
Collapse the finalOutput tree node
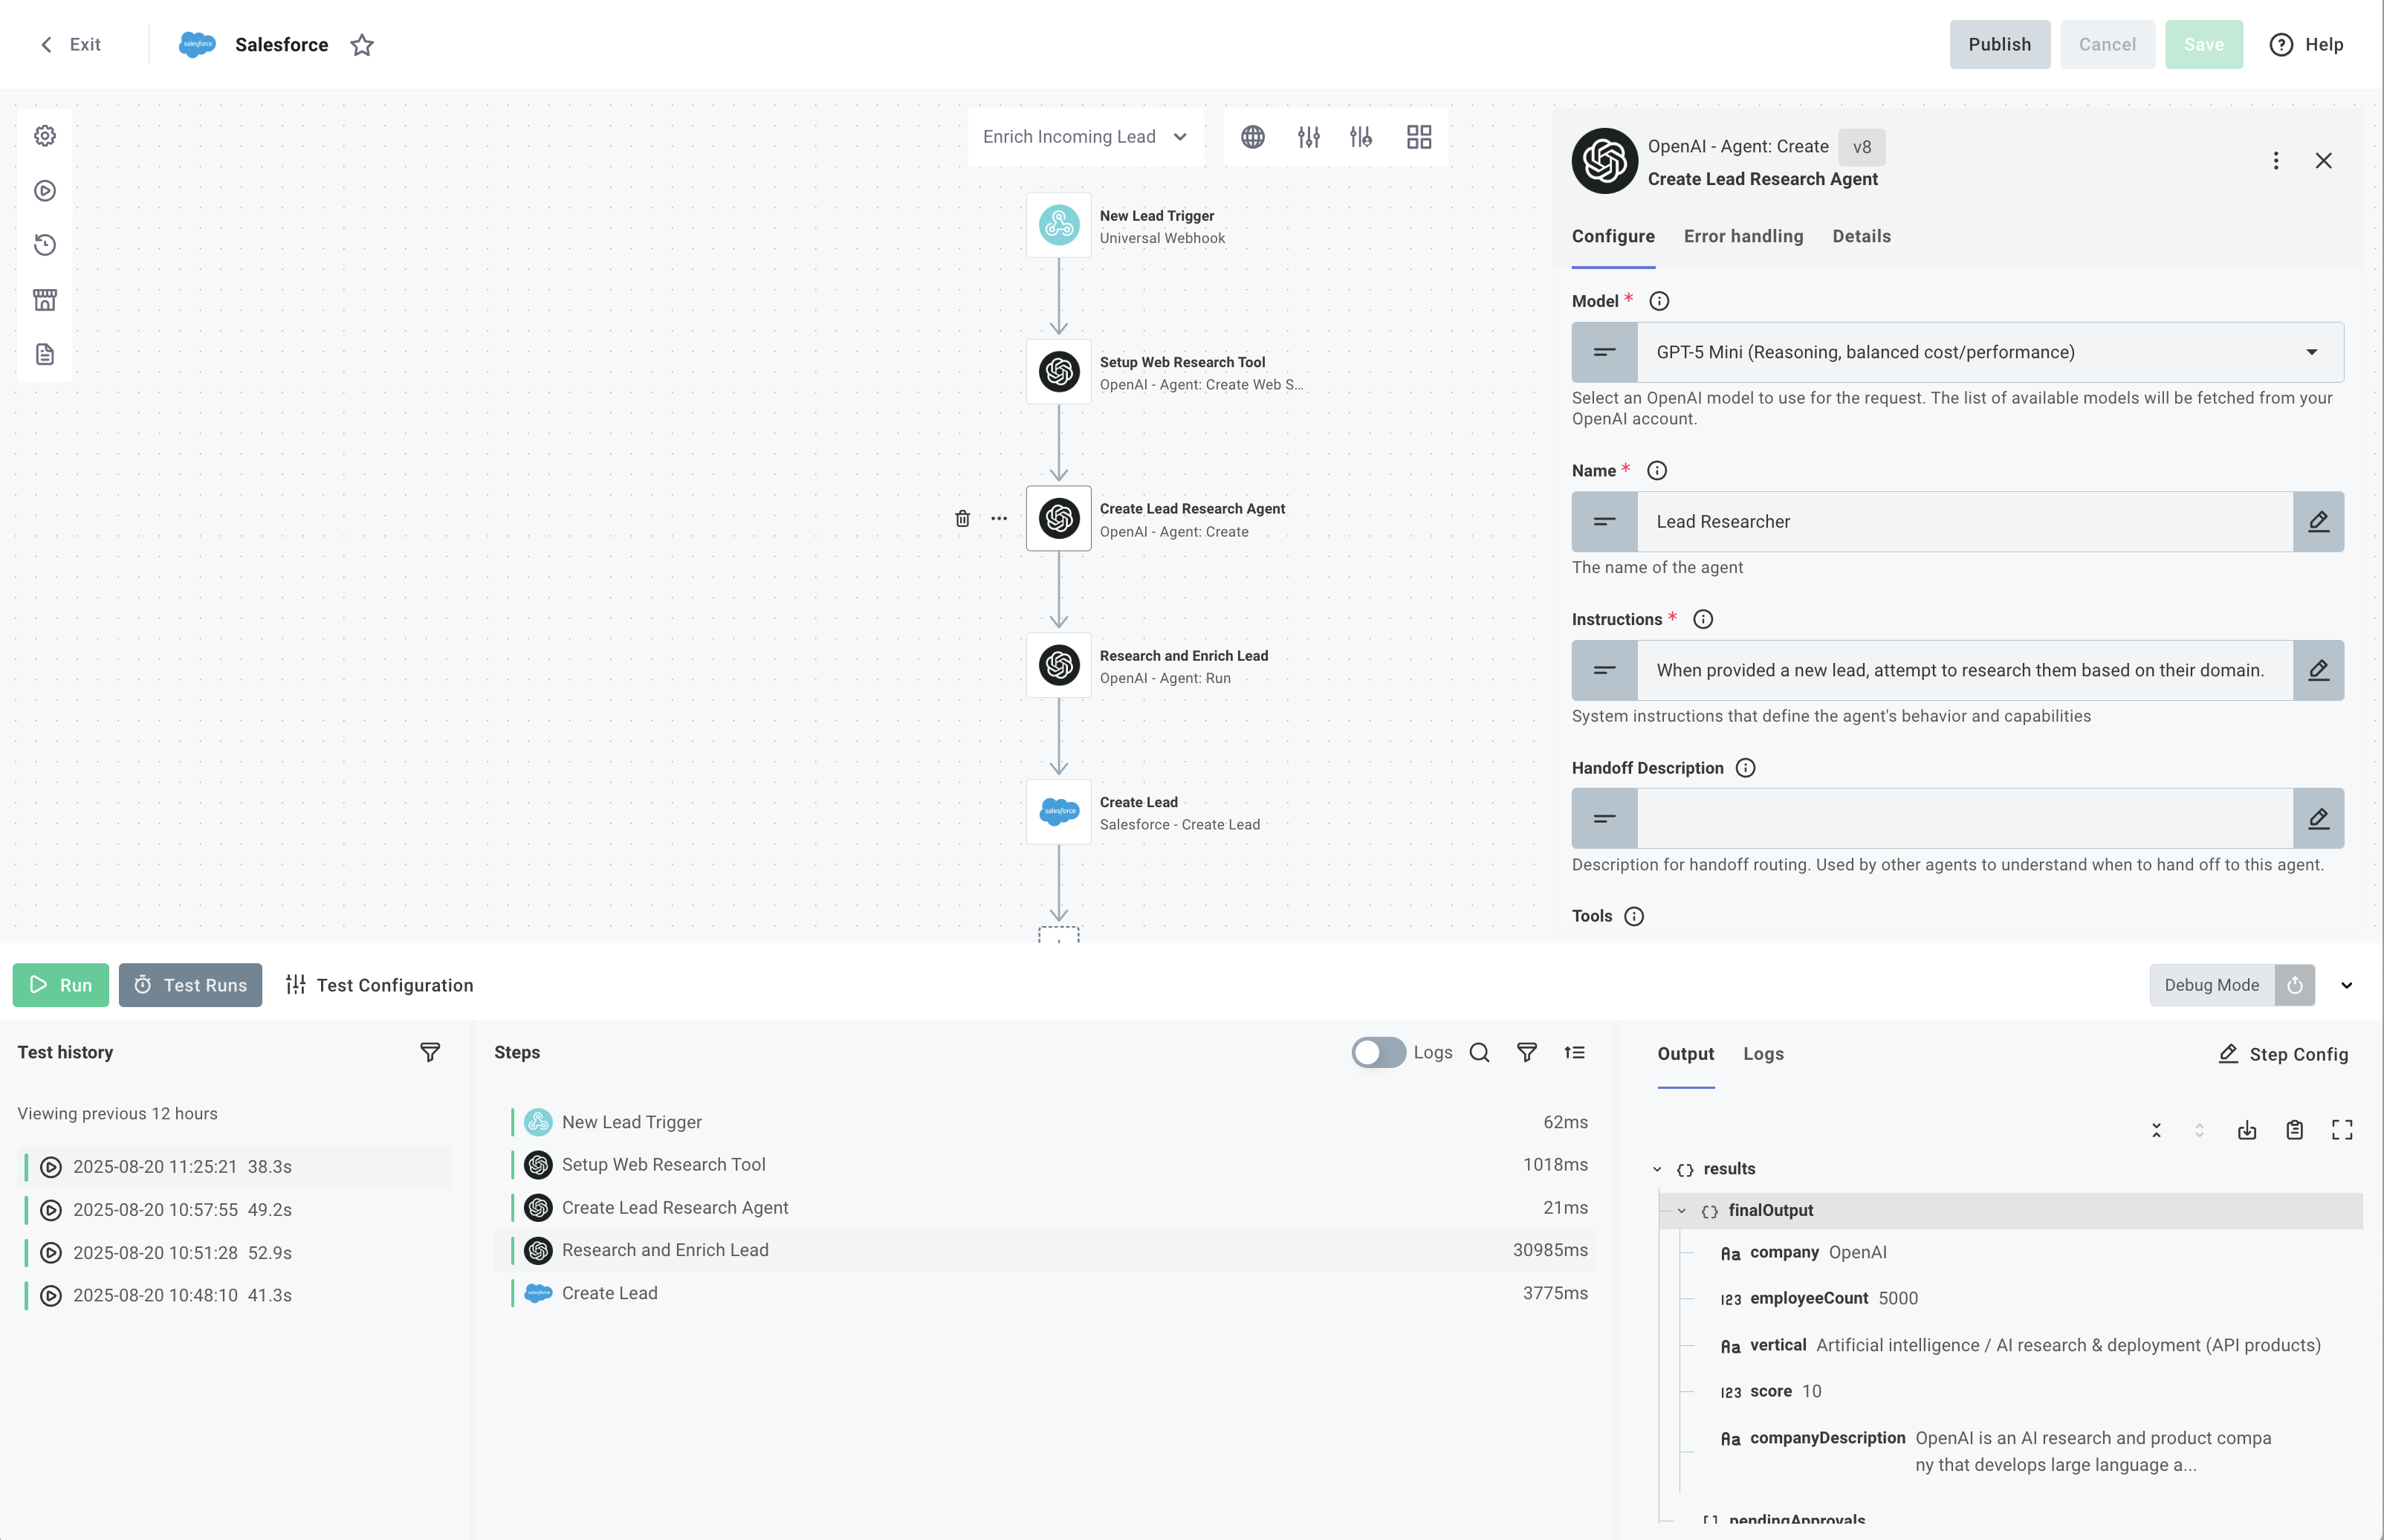point(1681,1210)
